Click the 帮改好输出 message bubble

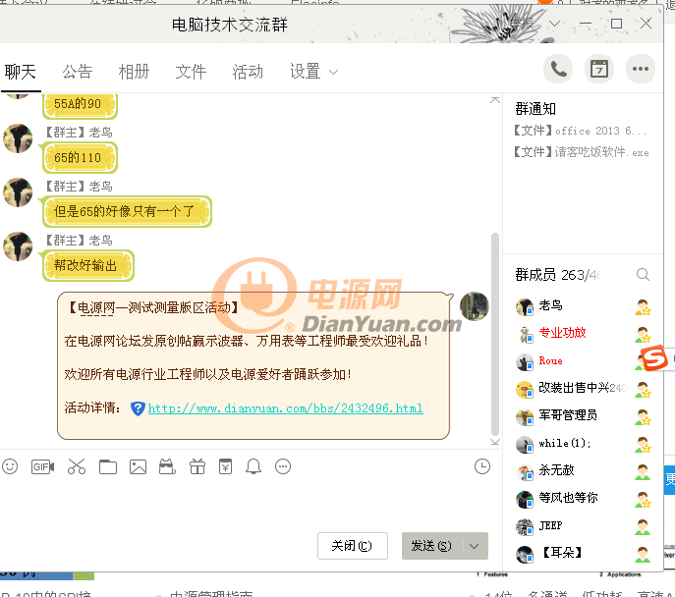pos(87,266)
